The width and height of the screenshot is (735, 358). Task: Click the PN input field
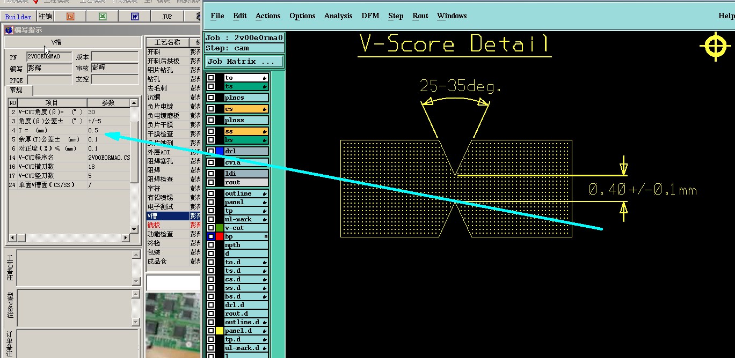[x=49, y=56]
